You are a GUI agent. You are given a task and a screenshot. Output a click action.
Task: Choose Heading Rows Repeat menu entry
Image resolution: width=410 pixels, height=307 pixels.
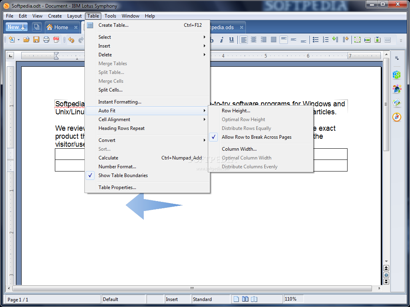pos(147,128)
